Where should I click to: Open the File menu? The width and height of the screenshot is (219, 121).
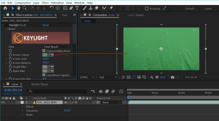pos(3,3)
